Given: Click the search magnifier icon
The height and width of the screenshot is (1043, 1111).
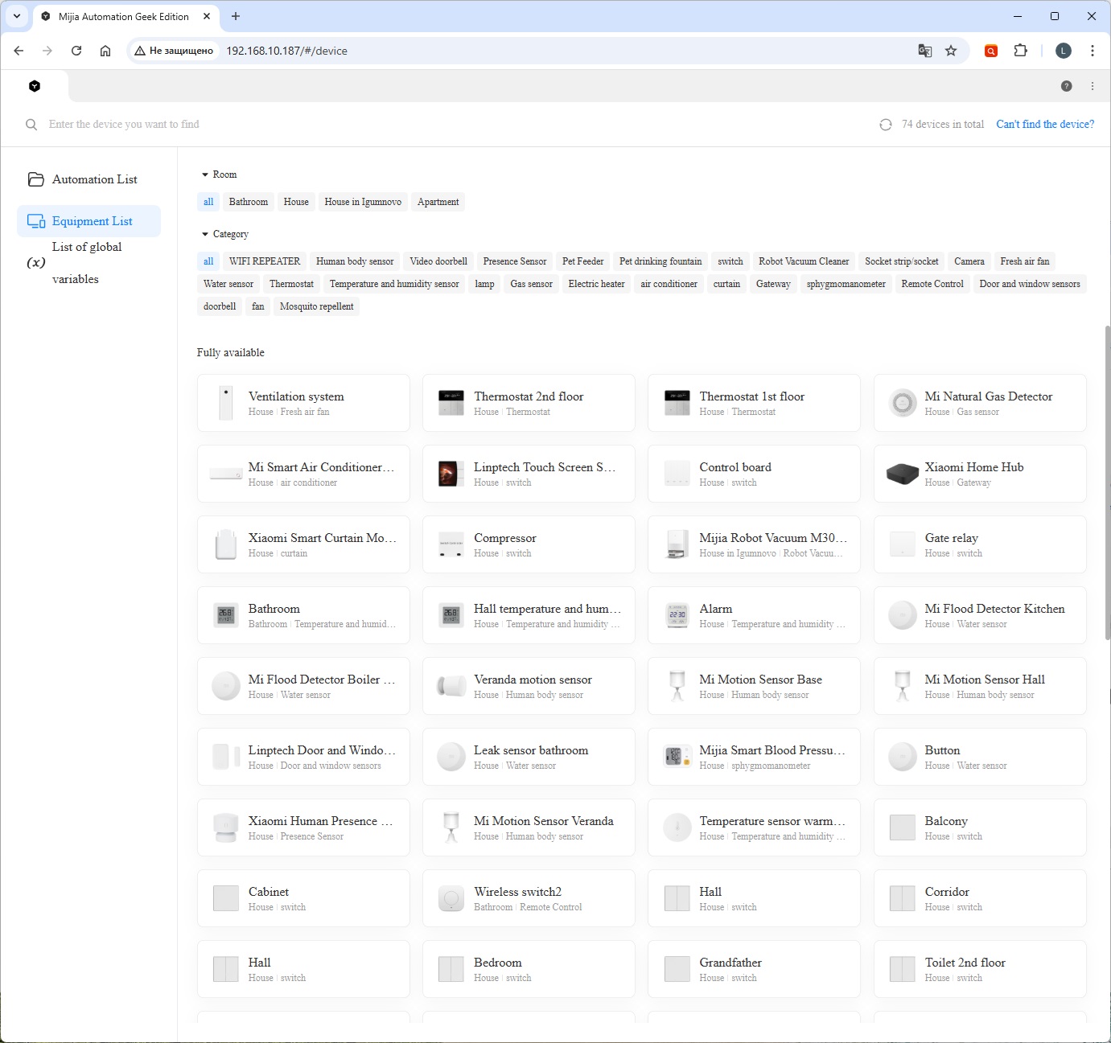Looking at the screenshot, I should (31, 125).
